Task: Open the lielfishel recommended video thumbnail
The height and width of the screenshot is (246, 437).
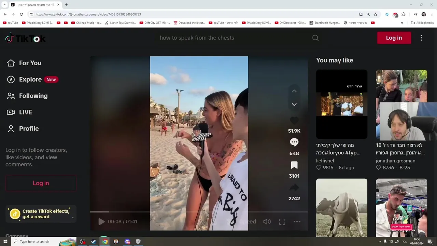Action: click(x=342, y=104)
